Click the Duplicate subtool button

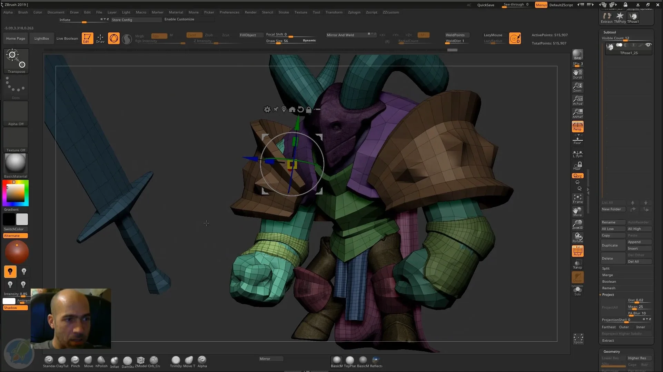pyautogui.click(x=610, y=245)
